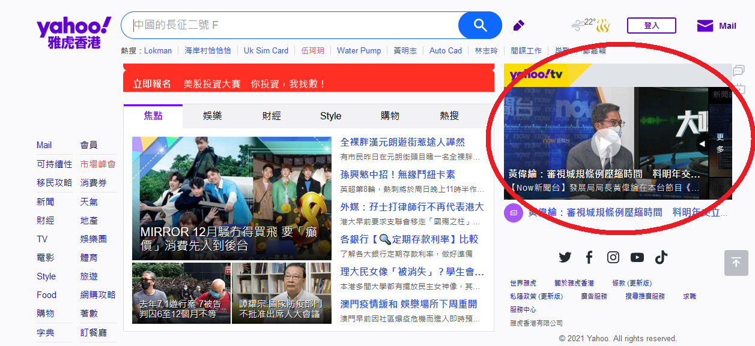Open video title link 黃偉綸：審視城規條例 below player
The width and height of the screenshot is (755, 346).
point(628,212)
